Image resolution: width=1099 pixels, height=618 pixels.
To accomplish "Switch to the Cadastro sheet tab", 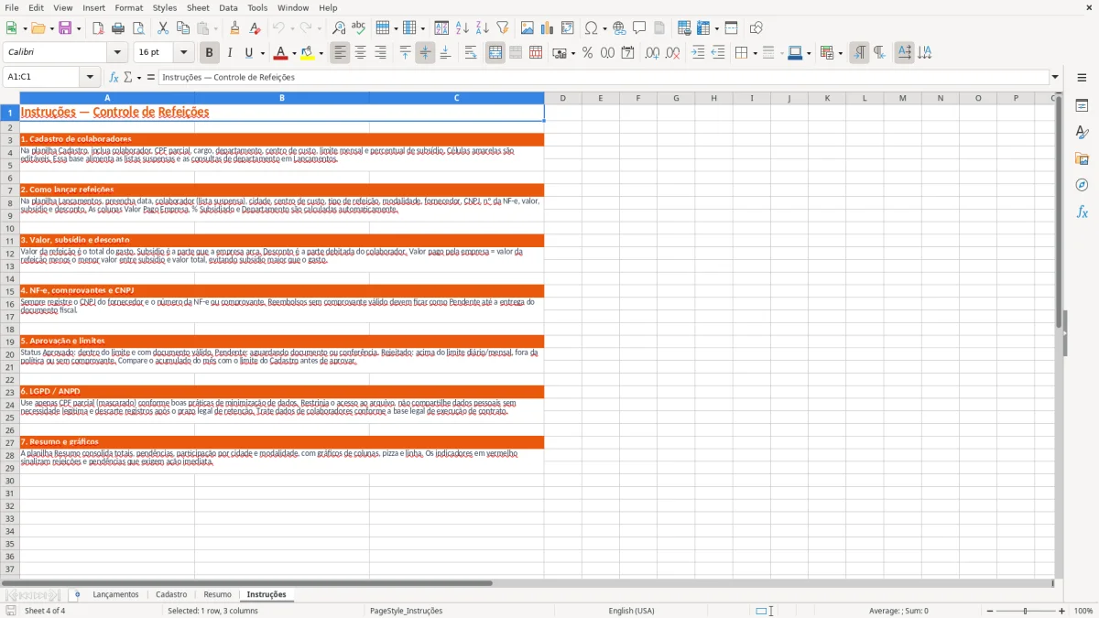I will (x=171, y=594).
